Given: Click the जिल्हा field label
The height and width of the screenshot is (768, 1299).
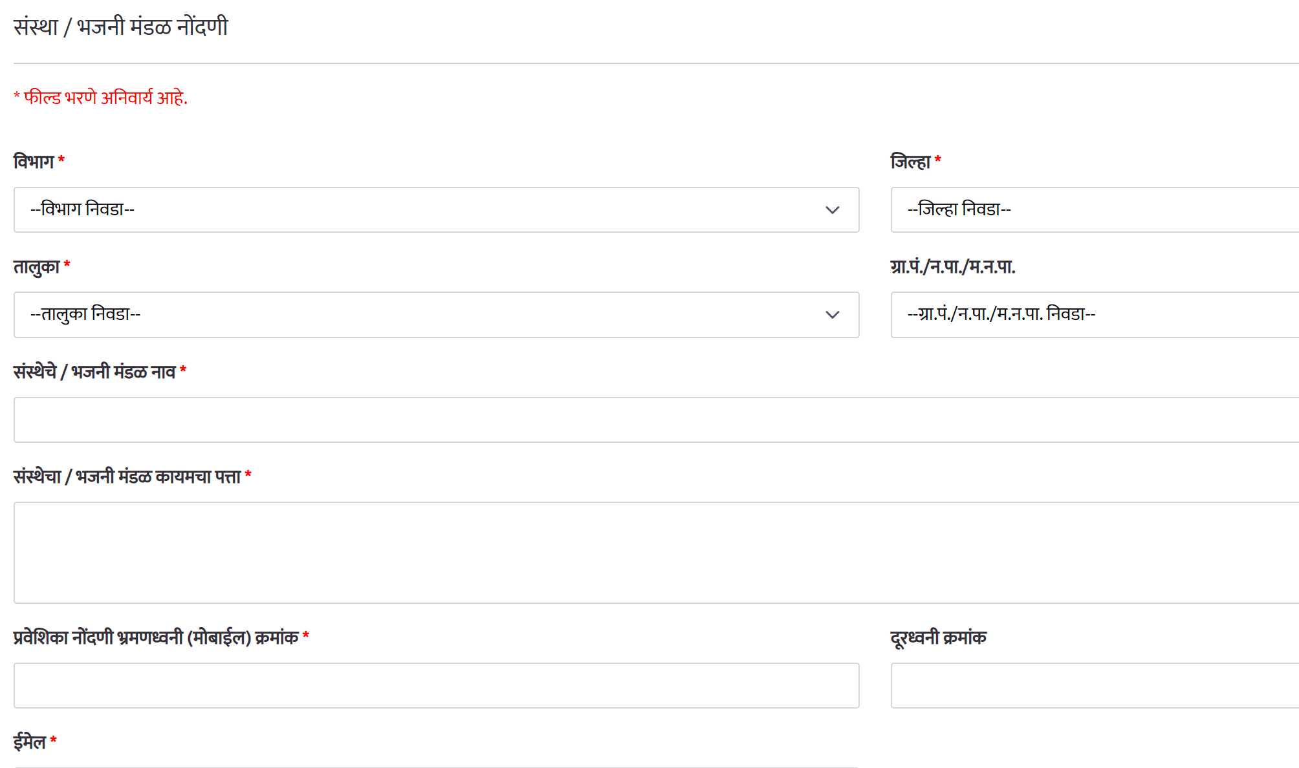Looking at the screenshot, I should [x=910, y=162].
